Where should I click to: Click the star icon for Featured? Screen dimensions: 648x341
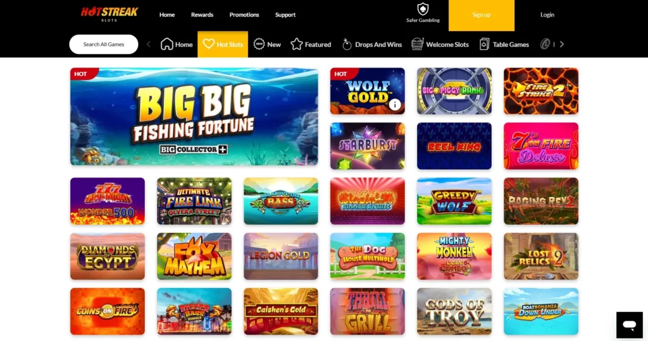click(x=296, y=44)
